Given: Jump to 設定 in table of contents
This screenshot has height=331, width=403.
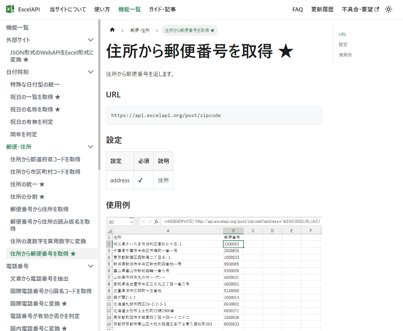Looking at the screenshot, I should [343, 44].
